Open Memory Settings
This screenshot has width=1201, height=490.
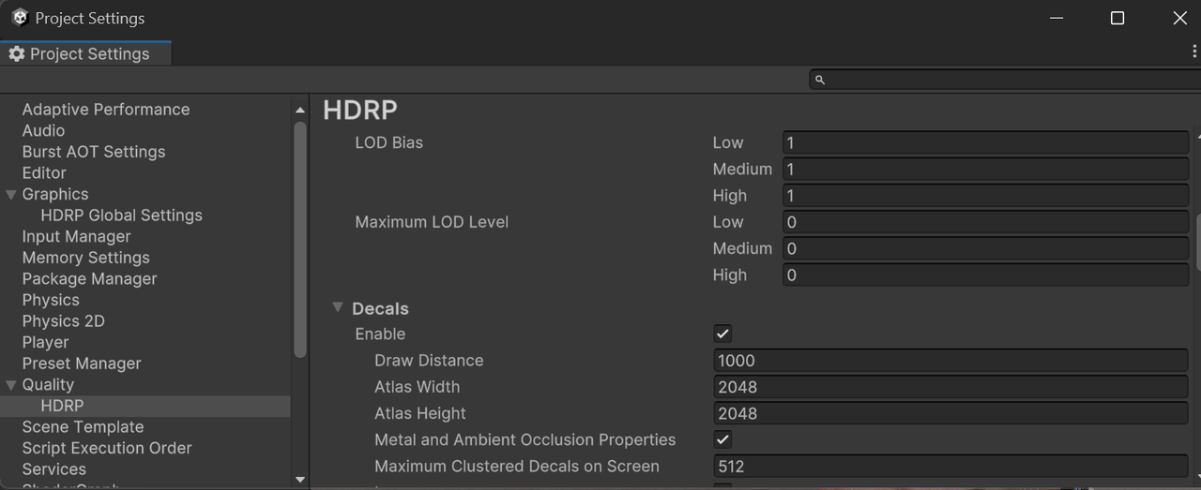85,258
